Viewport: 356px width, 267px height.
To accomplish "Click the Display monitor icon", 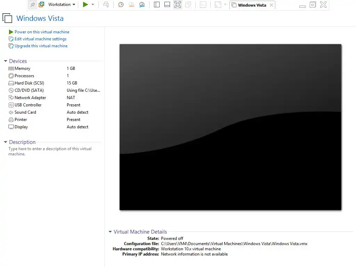I will coord(11,127).
